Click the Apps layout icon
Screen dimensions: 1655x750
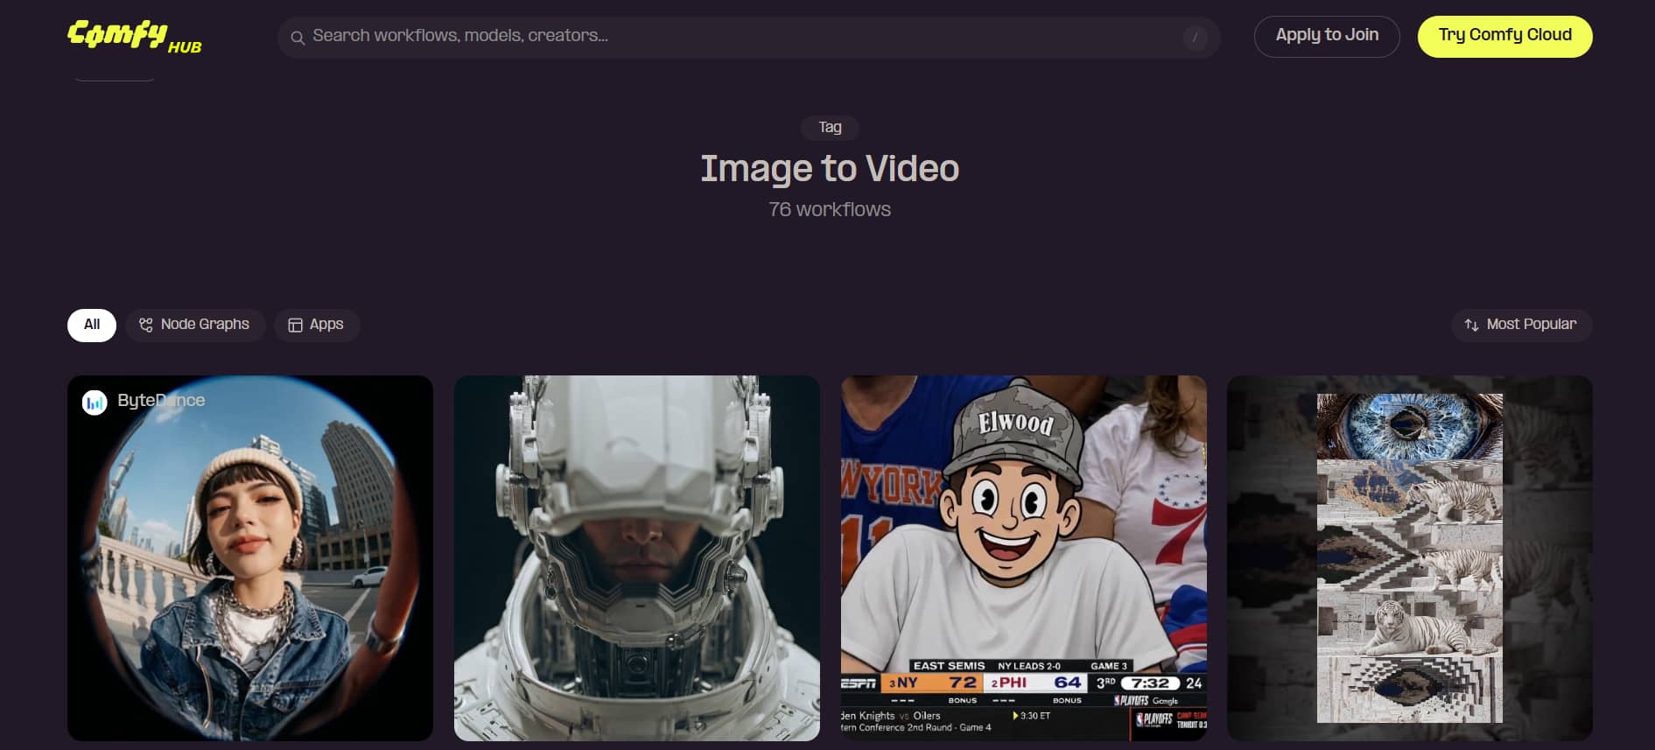[295, 325]
